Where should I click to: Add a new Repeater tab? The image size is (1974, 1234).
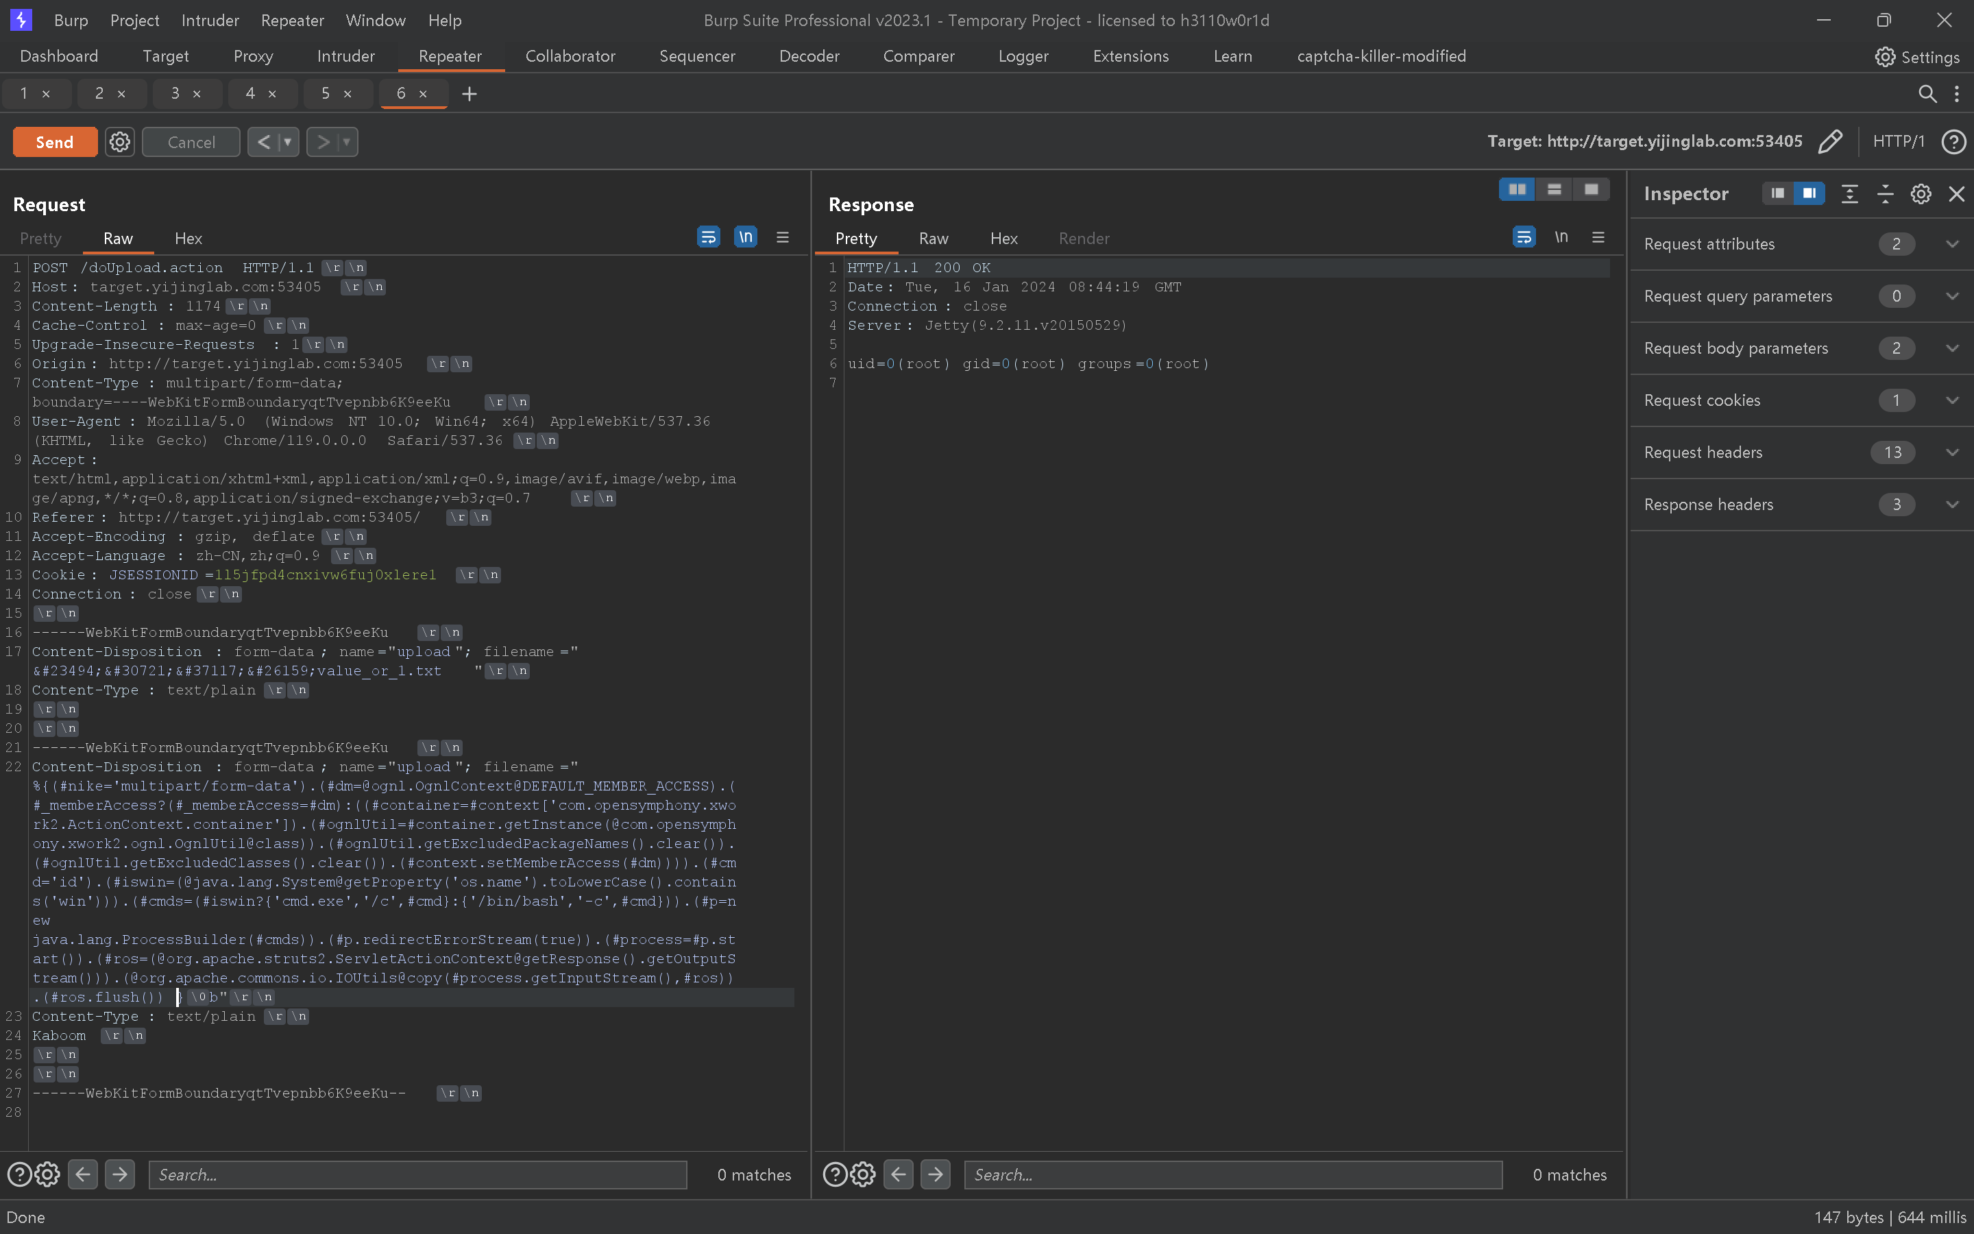[469, 94]
